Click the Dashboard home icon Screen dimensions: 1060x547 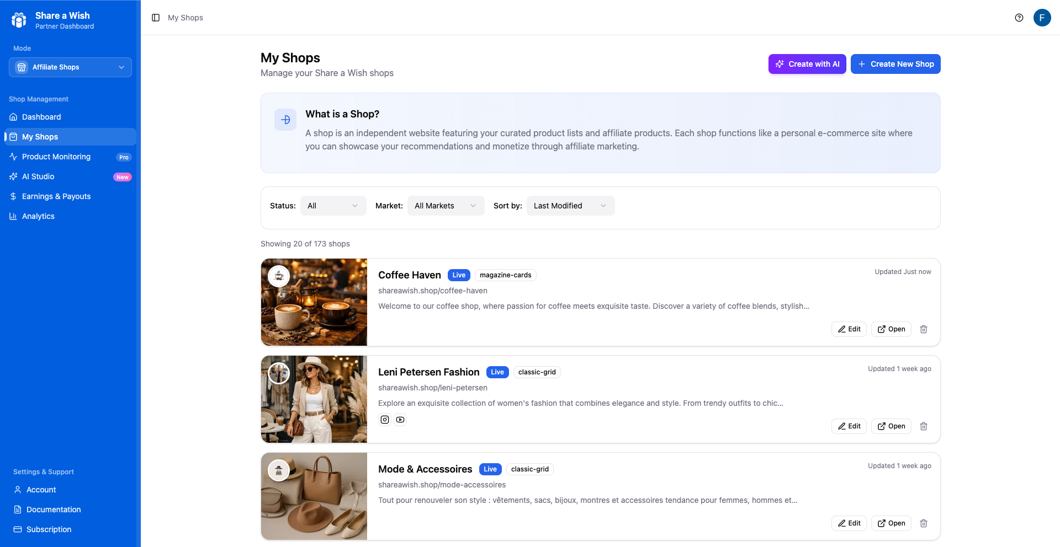[x=13, y=117]
